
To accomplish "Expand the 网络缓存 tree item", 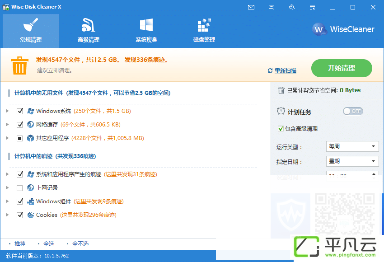I will [x=8, y=125].
